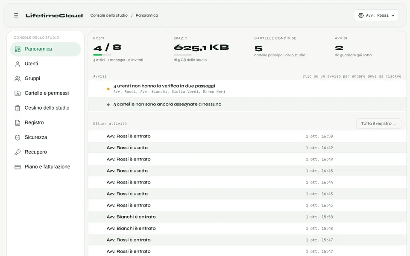
Task: Click the Spazio storage progress bar
Action: [182, 55]
